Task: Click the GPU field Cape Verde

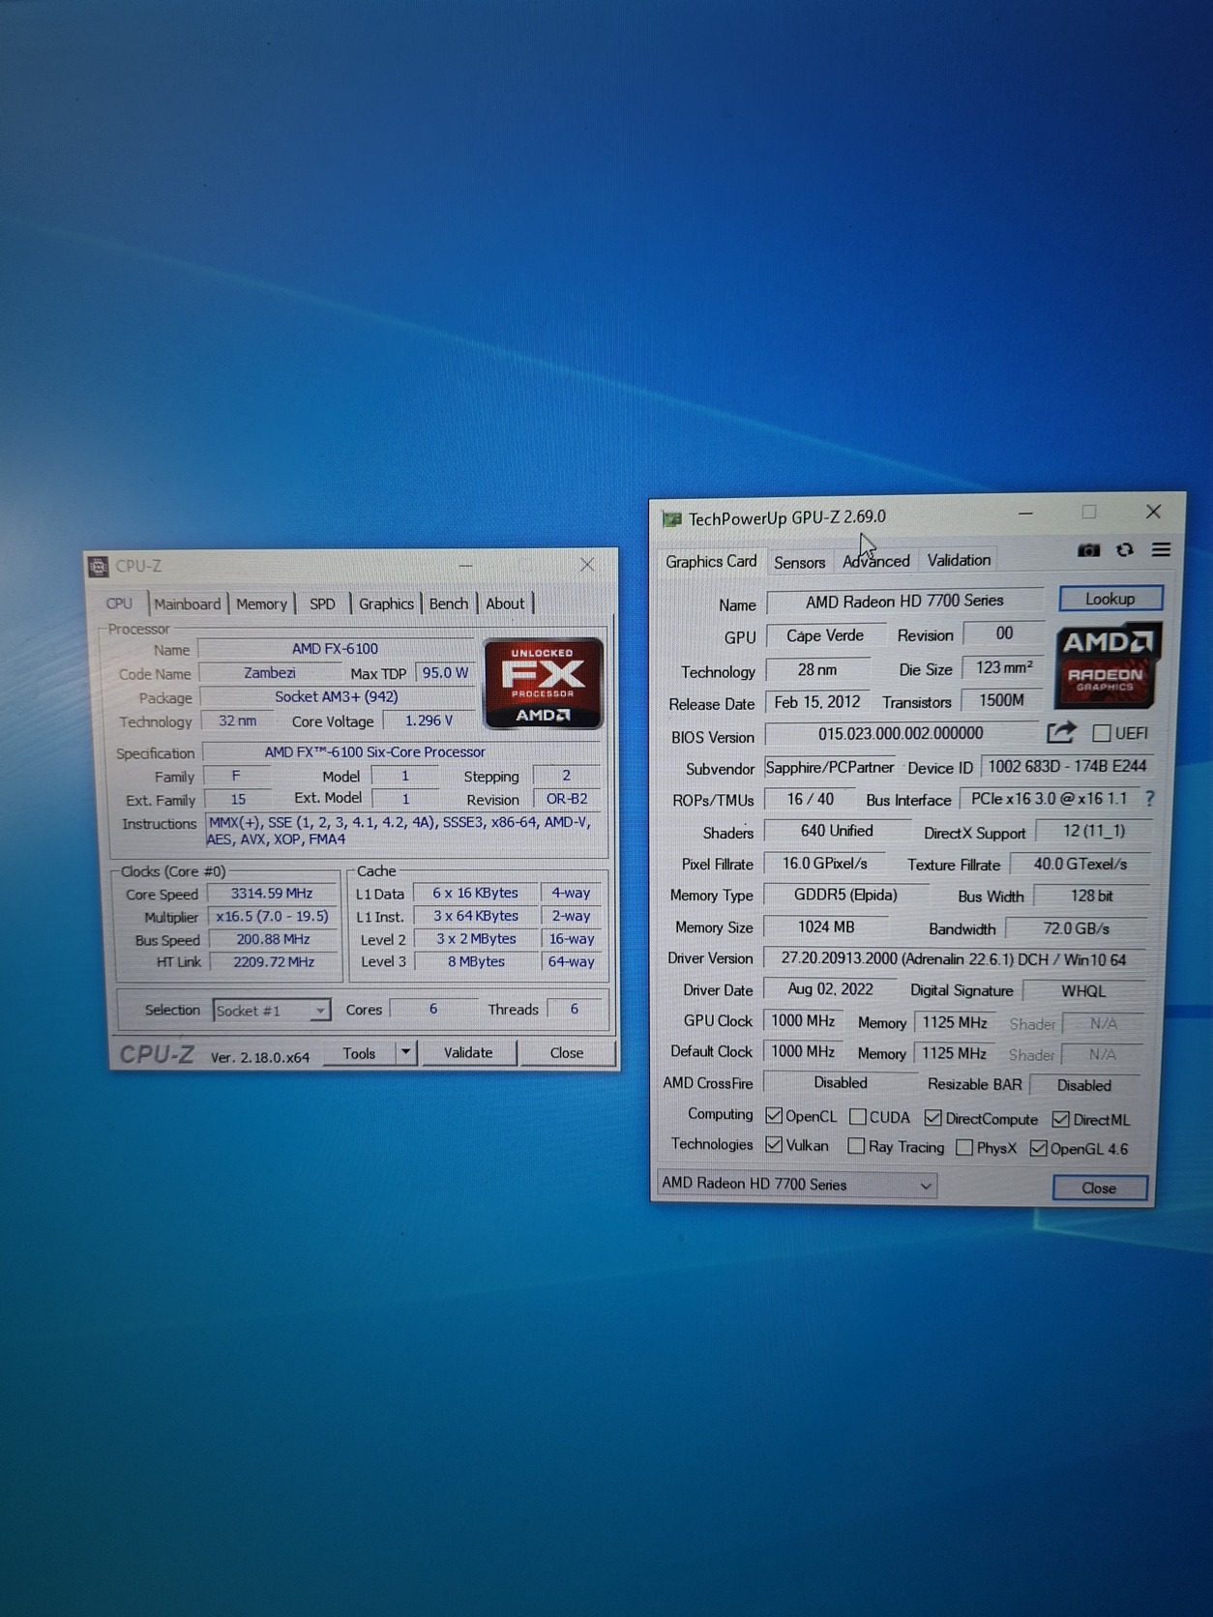Action: click(x=824, y=635)
